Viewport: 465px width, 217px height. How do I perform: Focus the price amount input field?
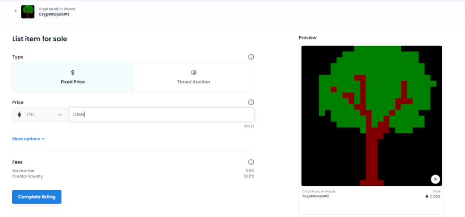tap(162, 115)
